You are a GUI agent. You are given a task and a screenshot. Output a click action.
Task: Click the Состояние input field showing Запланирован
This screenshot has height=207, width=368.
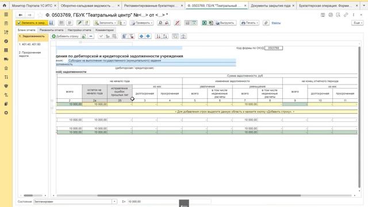pyautogui.click(x=72, y=201)
